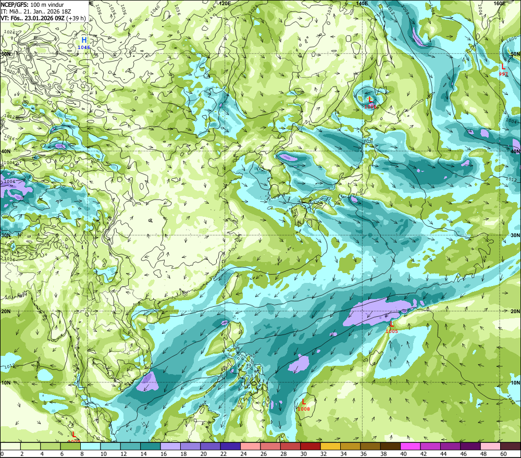Select the VT valid time line 23.01.2026 09Z
The height and width of the screenshot is (458, 521).
43,18
